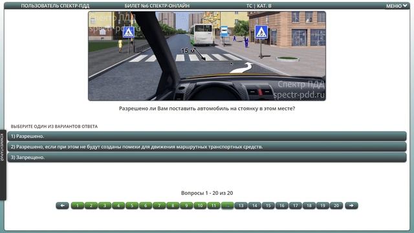Jump to question 3
The image size is (414, 233).
[x=105, y=206]
